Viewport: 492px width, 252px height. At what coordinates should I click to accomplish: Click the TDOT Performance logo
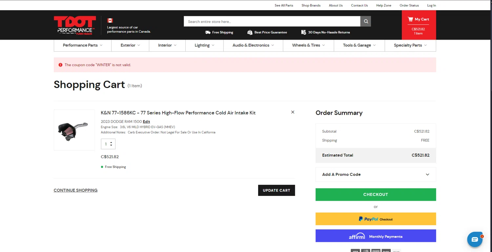(75, 25)
